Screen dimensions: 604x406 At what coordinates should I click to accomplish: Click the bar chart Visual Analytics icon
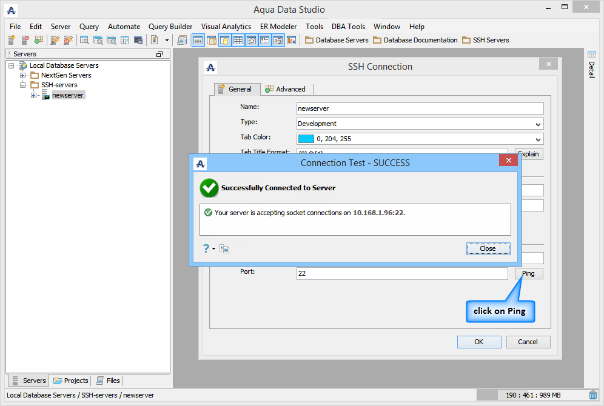[x=292, y=40]
